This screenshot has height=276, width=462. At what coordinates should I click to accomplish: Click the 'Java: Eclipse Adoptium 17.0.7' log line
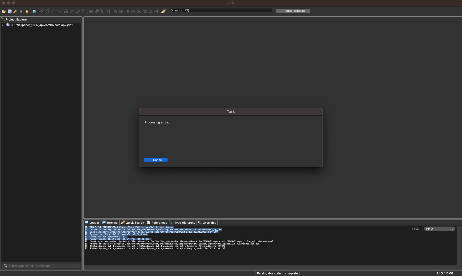click(106, 237)
